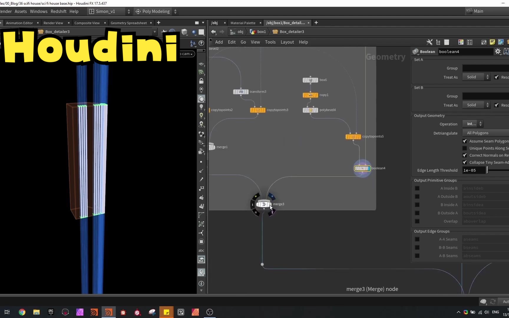Viewport: 509px width, 318px height.
Task: Select the copy1 node
Action: tap(310, 95)
